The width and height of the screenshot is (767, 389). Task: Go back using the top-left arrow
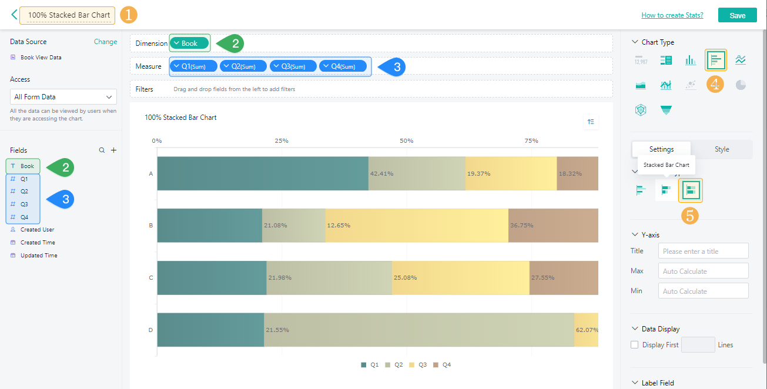pyautogui.click(x=14, y=15)
